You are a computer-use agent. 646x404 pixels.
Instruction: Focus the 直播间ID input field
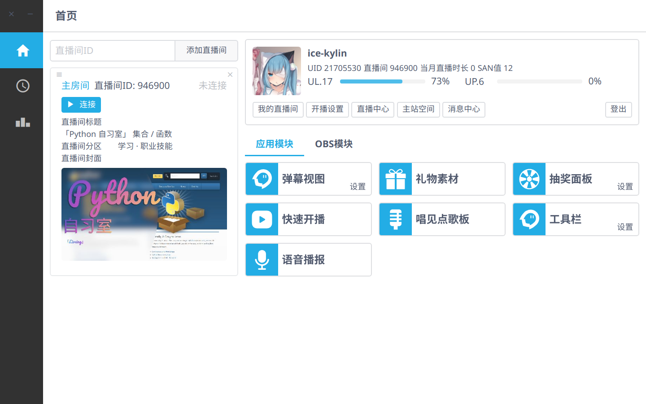112,50
